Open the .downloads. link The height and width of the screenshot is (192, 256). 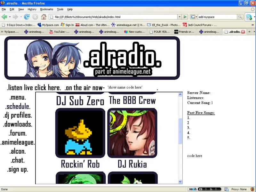tap(18, 124)
